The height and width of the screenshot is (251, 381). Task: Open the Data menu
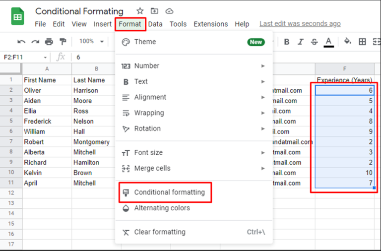tap(155, 24)
